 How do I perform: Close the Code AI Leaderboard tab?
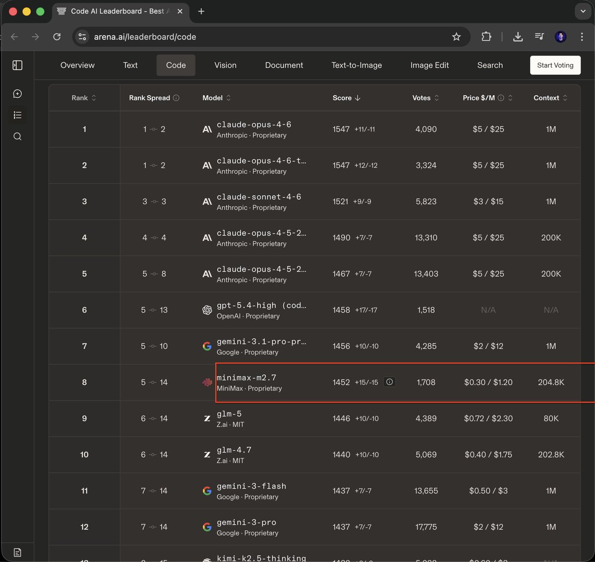[x=179, y=11]
